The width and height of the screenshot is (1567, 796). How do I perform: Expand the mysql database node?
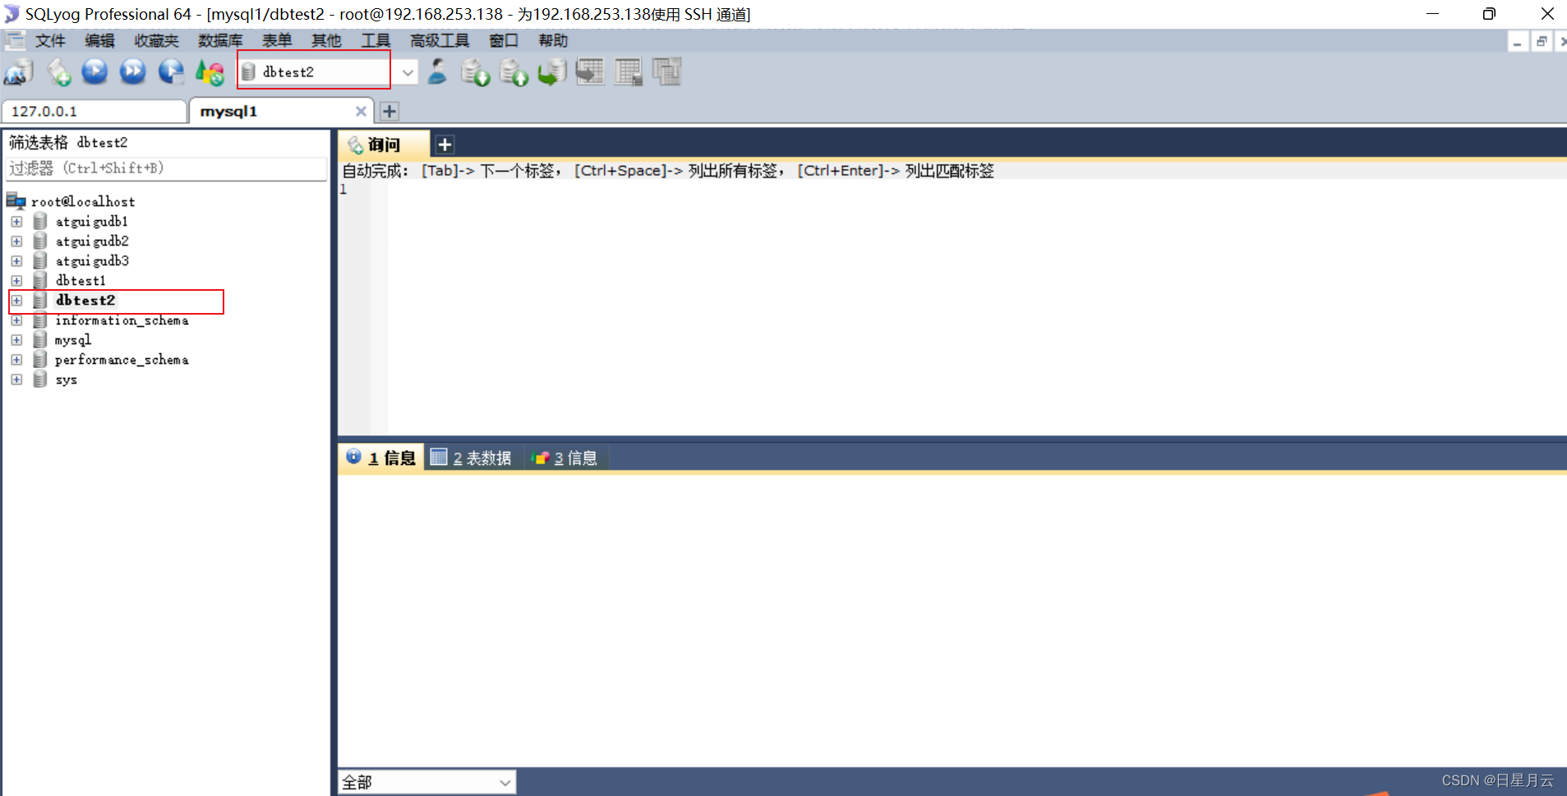click(x=16, y=340)
